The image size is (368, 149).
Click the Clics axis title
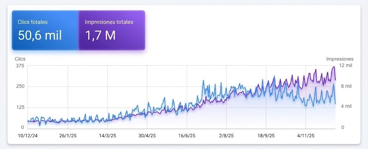click(x=20, y=59)
